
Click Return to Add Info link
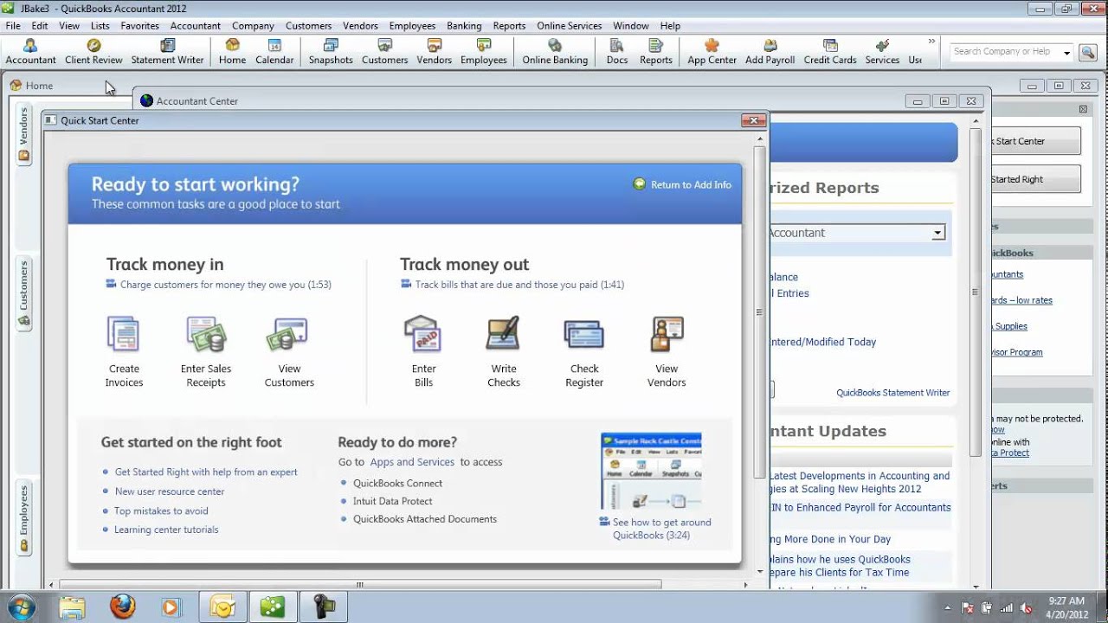(682, 184)
